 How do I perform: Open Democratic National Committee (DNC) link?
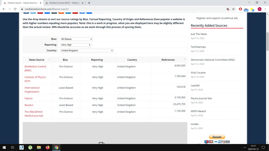click(x=213, y=60)
